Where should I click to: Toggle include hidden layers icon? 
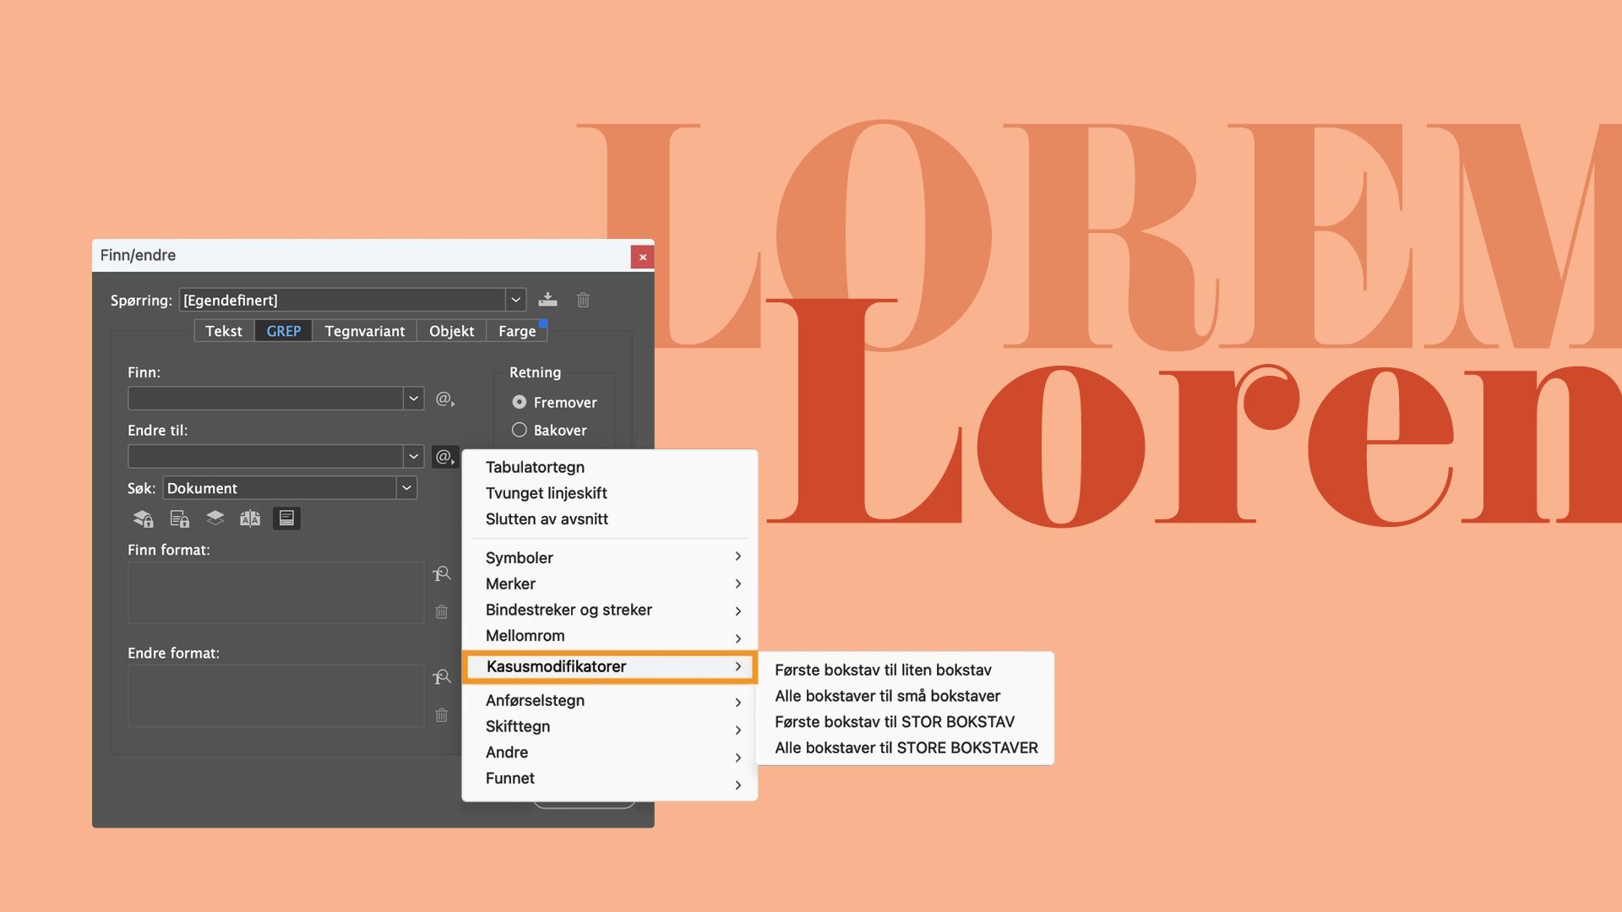[215, 518]
